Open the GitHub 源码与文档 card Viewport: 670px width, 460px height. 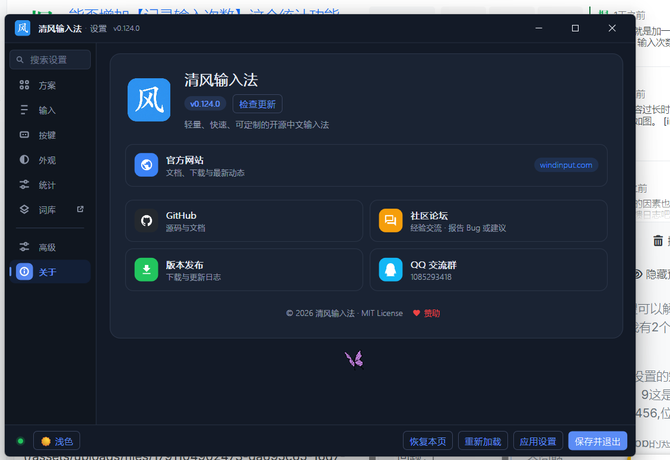pos(244,221)
